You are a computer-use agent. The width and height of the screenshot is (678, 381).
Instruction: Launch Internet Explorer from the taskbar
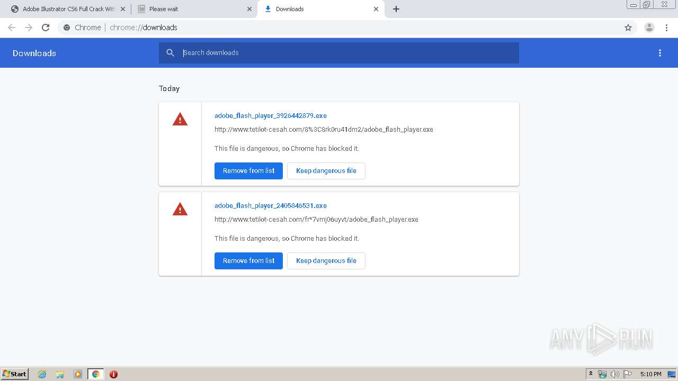point(42,374)
